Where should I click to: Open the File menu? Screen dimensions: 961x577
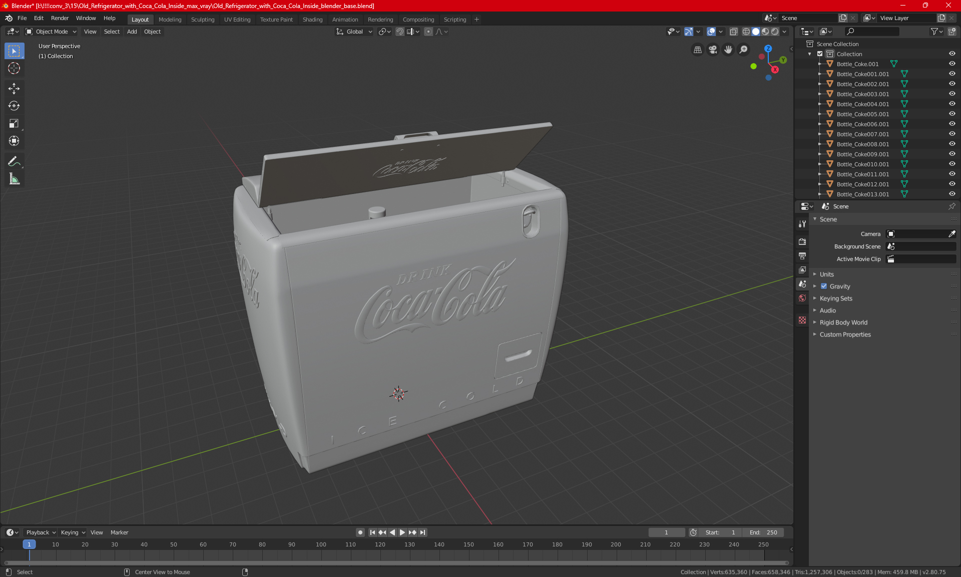(x=22, y=18)
